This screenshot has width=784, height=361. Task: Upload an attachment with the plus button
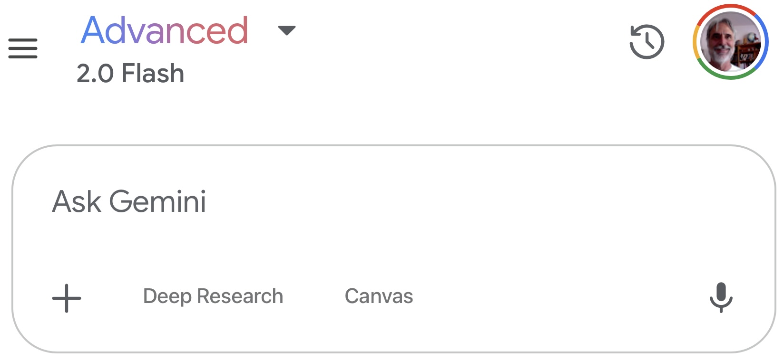point(67,298)
